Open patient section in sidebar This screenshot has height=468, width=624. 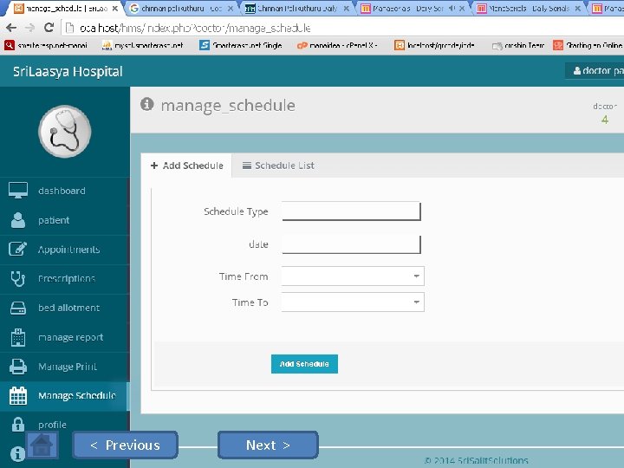click(64, 220)
